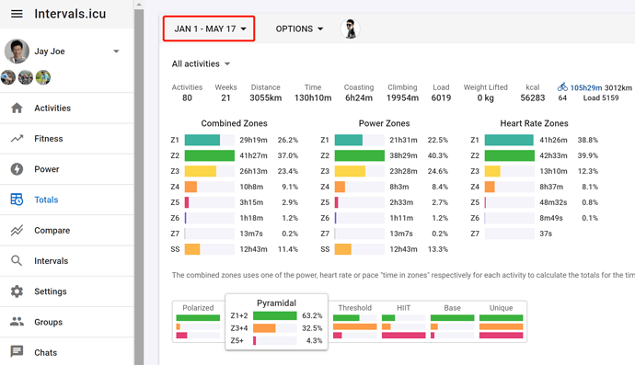This screenshot has height=365, width=635.
Task: Select the Base distribution model
Action: pyautogui.click(x=452, y=322)
